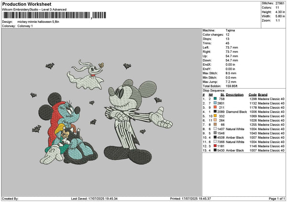Click the Amber Black swatch with 4508 stitches
The height and width of the screenshot is (202, 287).
click(215, 138)
